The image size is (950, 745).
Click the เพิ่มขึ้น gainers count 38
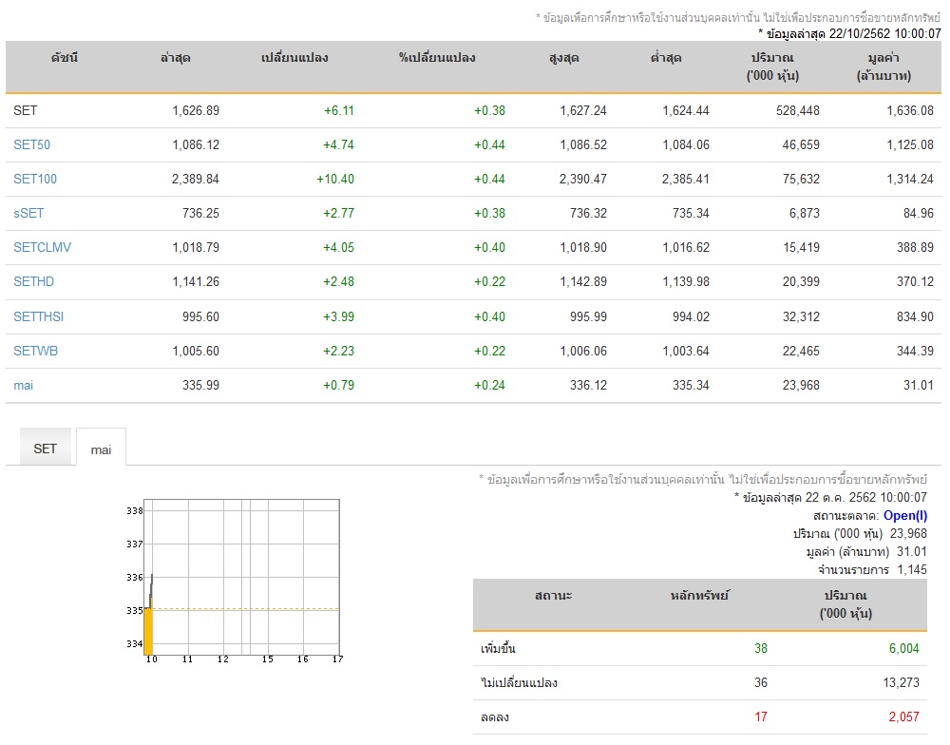coord(761,649)
